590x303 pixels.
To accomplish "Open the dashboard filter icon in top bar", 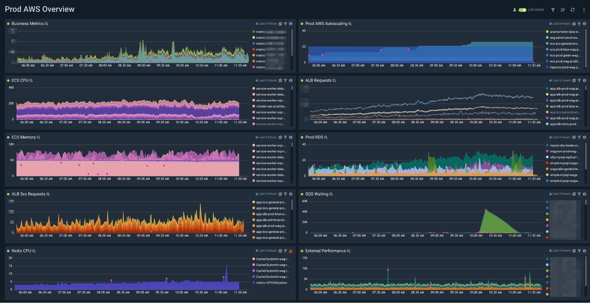I will pyautogui.click(x=553, y=10).
